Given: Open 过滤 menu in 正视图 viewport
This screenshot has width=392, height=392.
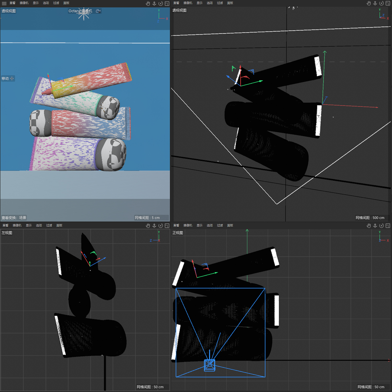Looking at the screenshot, I should (x=220, y=226).
